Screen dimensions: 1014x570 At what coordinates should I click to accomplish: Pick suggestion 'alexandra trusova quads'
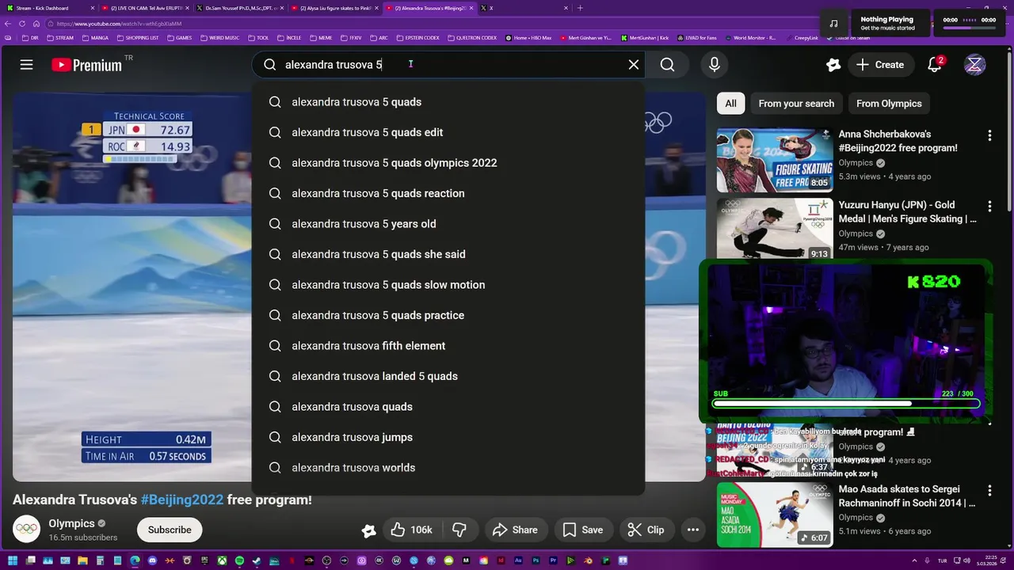point(448,407)
